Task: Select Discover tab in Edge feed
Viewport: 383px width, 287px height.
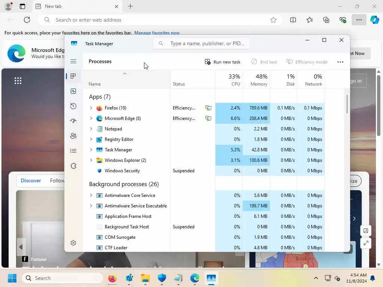Action: [31, 180]
